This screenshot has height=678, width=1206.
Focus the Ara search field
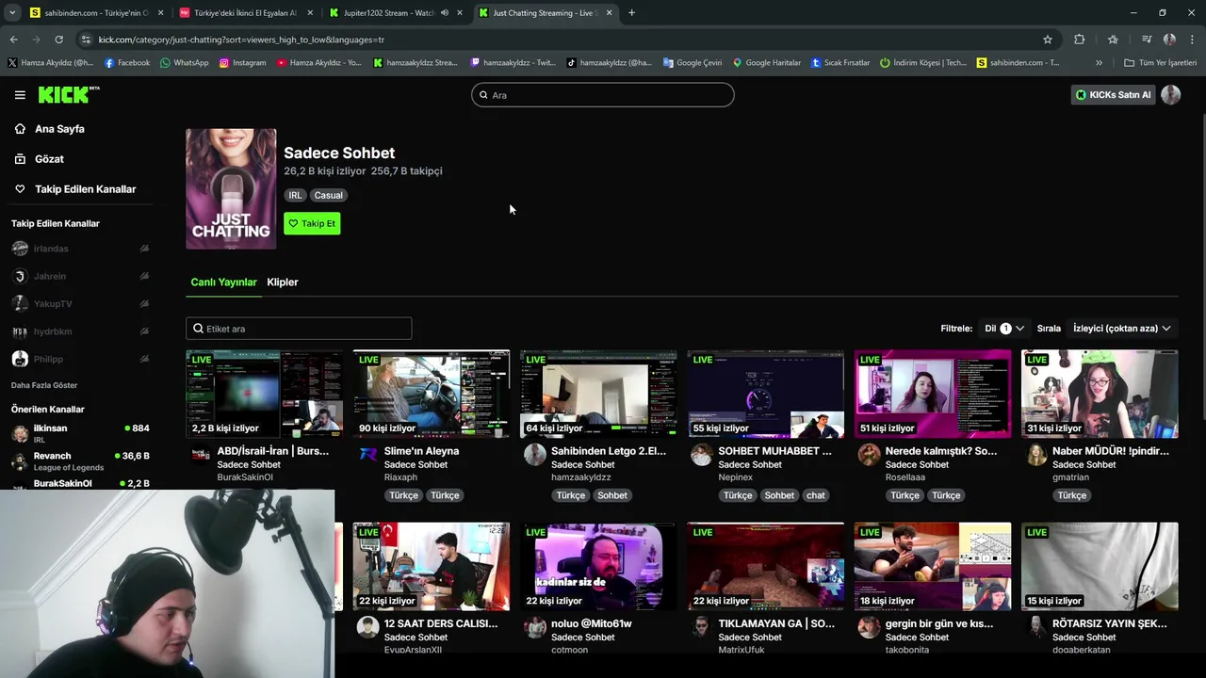point(603,95)
